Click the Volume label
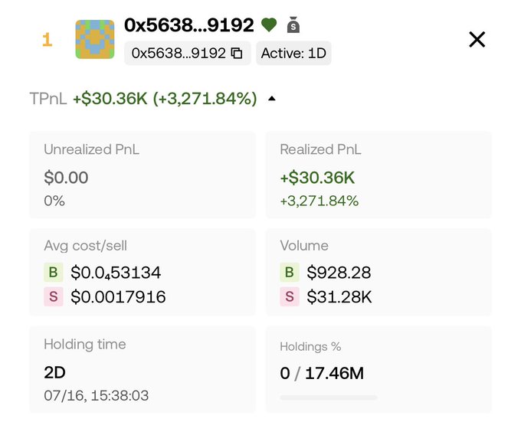The width and height of the screenshot is (521, 422). [x=304, y=246]
